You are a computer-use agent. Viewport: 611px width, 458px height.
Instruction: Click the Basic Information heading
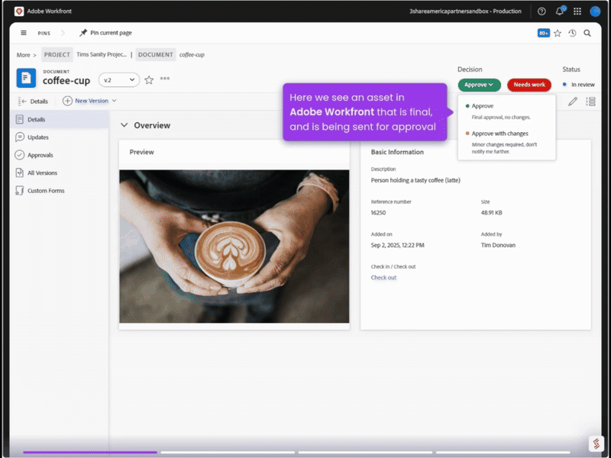[x=397, y=152]
